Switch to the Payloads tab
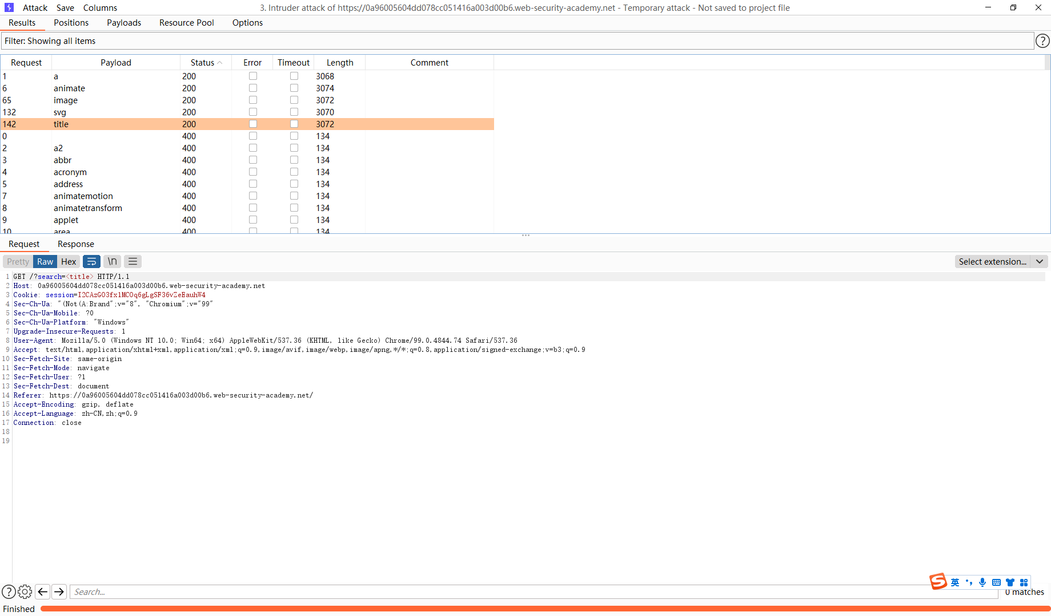Viewport: 1051px width, 616px height. click(x=124, y=22)
